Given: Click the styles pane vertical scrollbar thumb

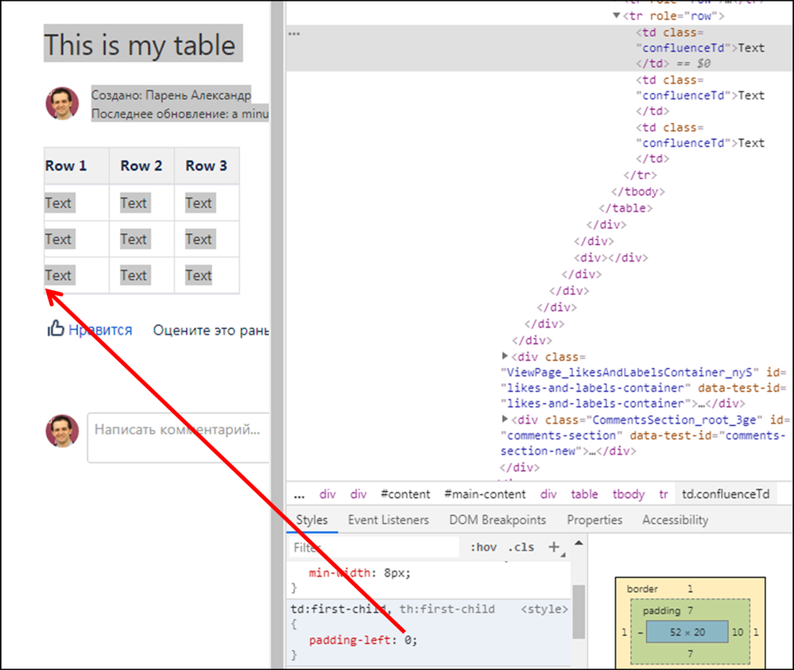Looking at the screenshot, I should 579,612.
